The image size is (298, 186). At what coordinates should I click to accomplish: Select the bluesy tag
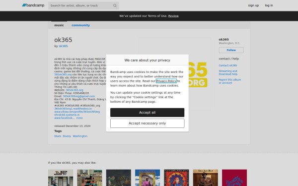[x=67, y=136]
